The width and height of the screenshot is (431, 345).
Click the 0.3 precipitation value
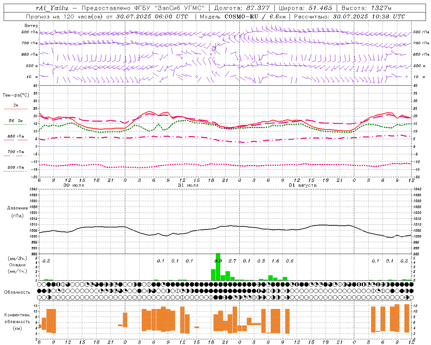261,261
